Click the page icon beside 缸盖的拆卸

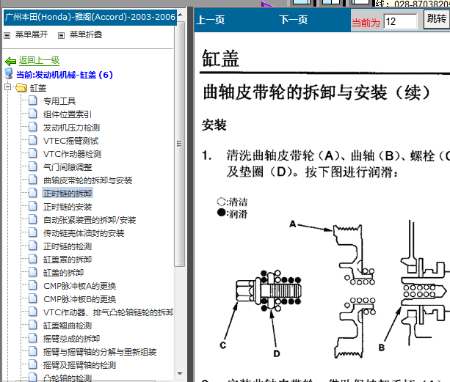coord(33,272)
